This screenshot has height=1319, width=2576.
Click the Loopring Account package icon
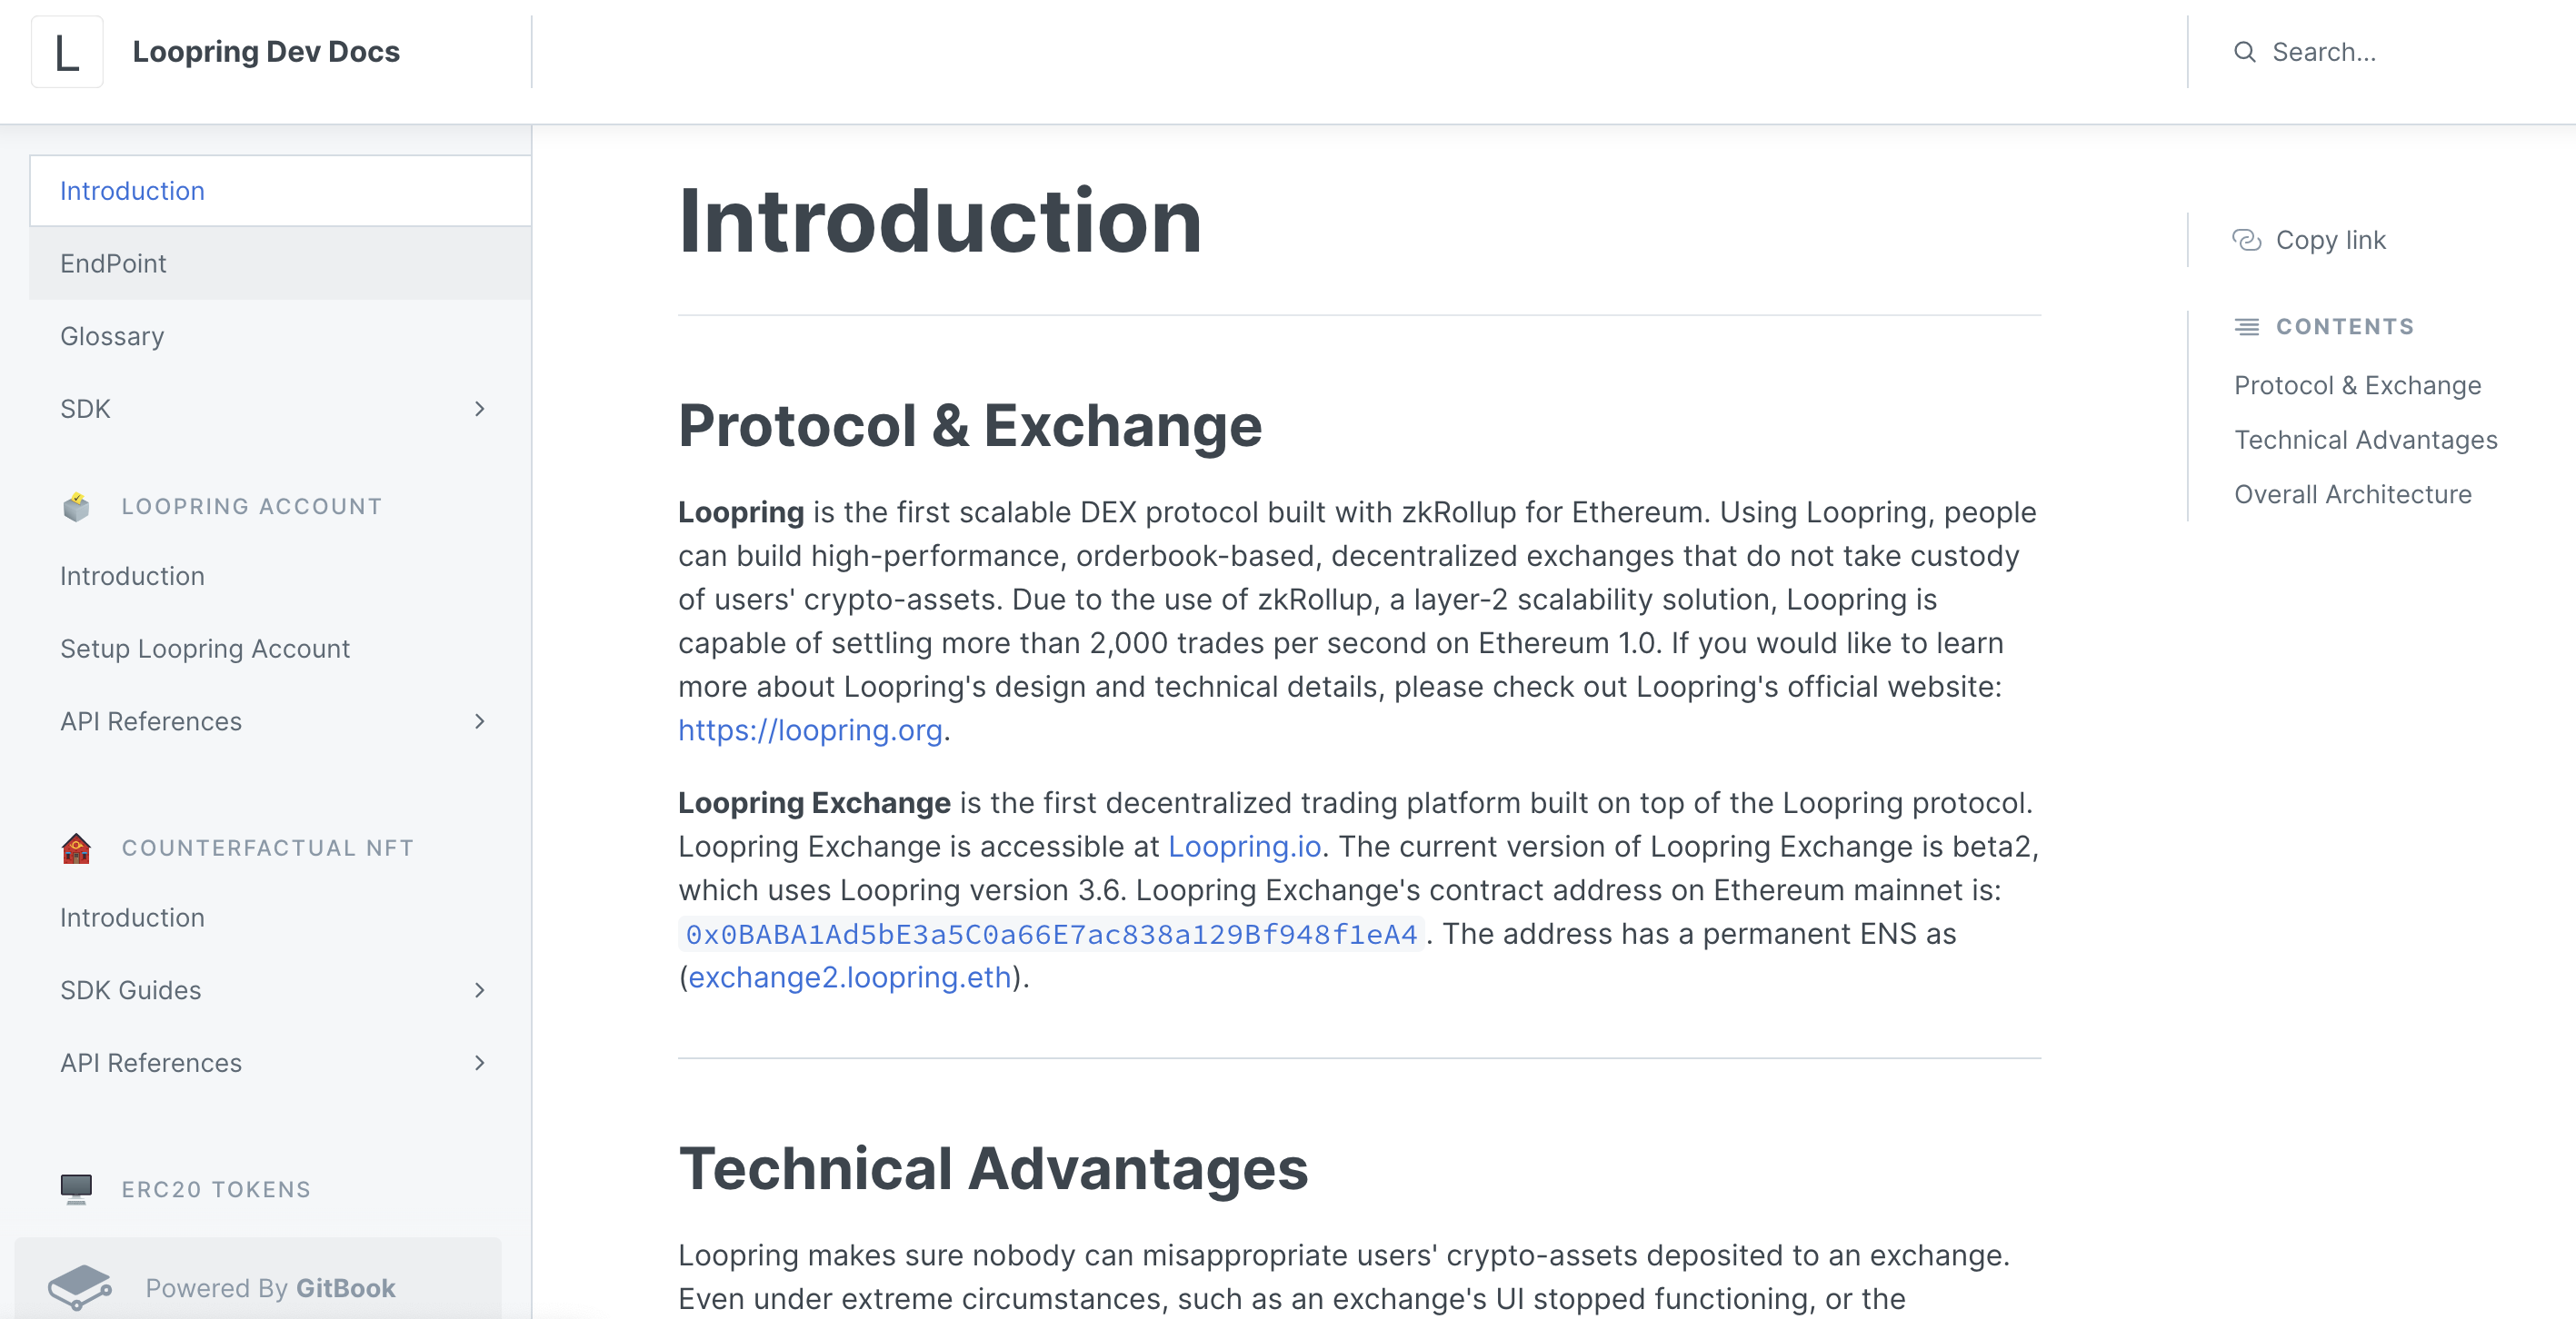pyautogui.click(x=76, y=506)
